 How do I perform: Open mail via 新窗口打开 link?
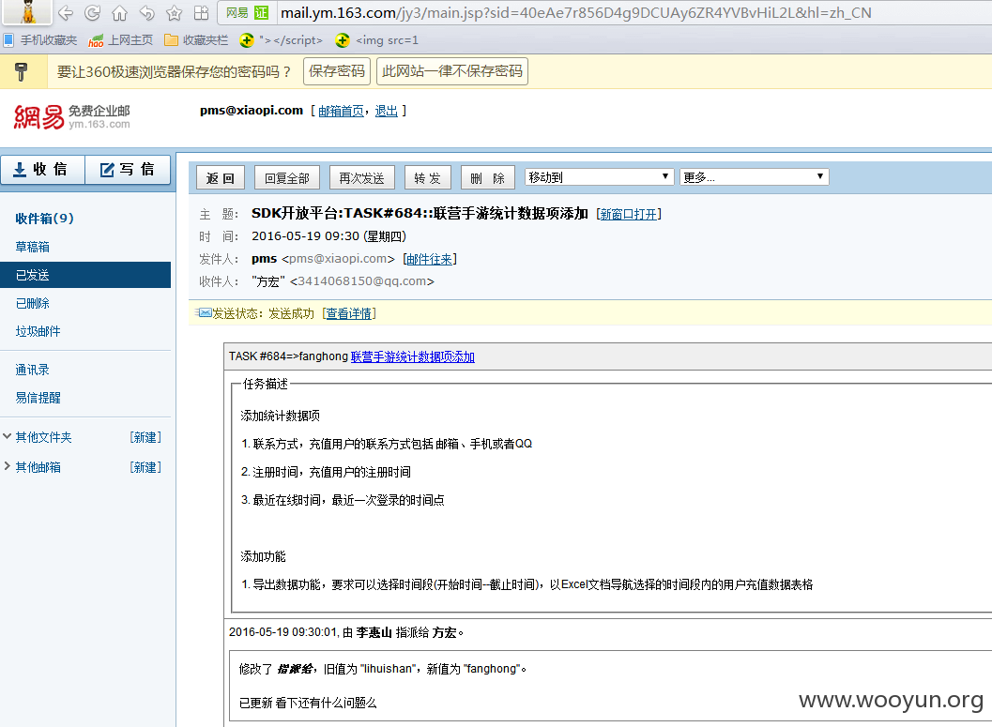628,214
